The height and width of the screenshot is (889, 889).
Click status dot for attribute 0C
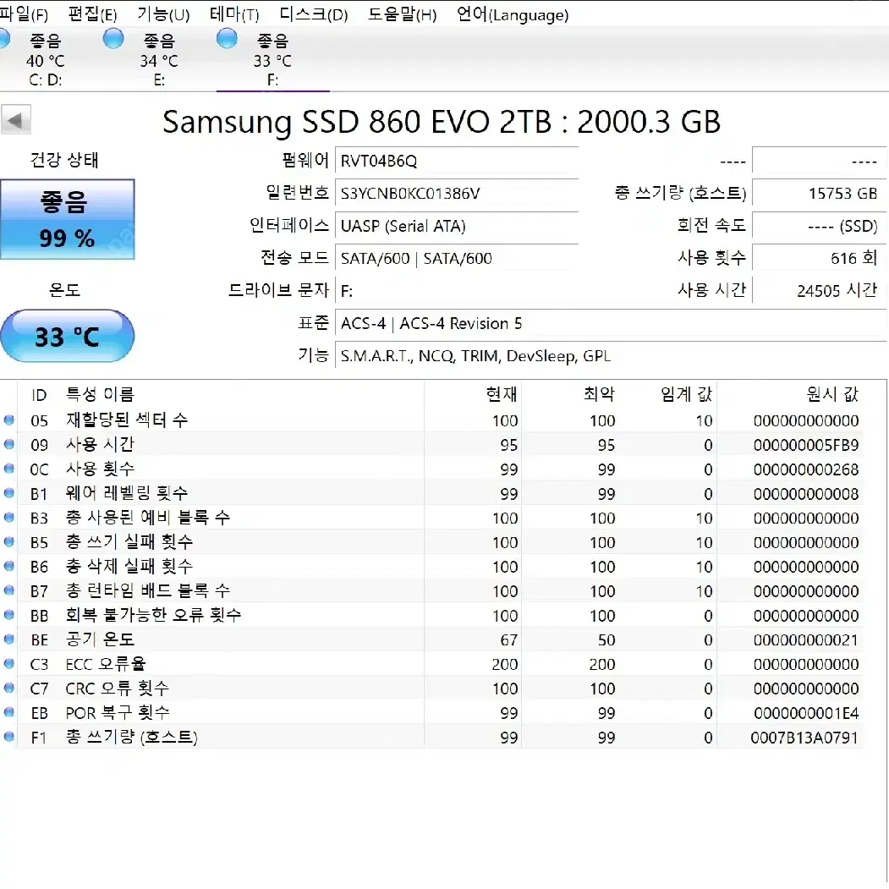click(x=9, y=469)
